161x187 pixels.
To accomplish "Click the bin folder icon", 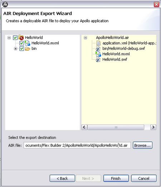I will click(x=28, y=48).
